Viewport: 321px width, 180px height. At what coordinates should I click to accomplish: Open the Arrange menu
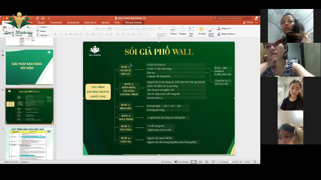click(202, 31)
